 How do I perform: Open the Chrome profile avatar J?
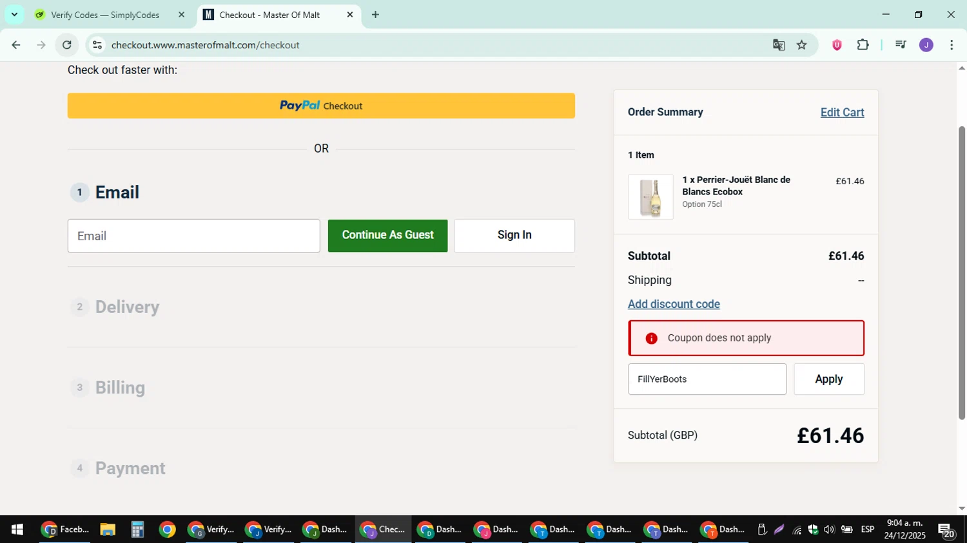pos(926,45)
